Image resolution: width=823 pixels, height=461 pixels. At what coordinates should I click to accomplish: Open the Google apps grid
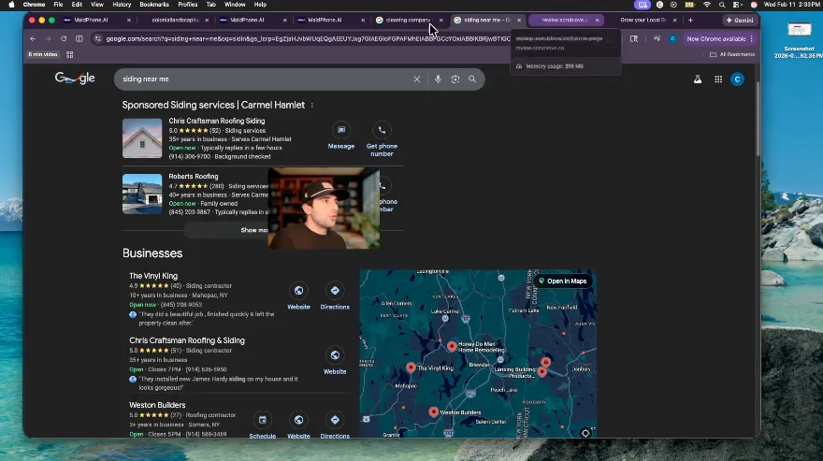coord(718,79)
